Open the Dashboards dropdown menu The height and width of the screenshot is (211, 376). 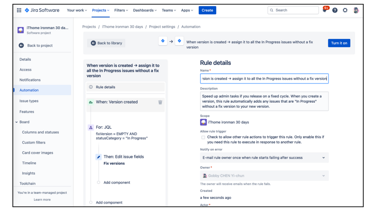coord(145,10)
